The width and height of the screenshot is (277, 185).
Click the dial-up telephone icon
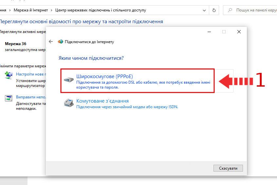tap(69, 103)
